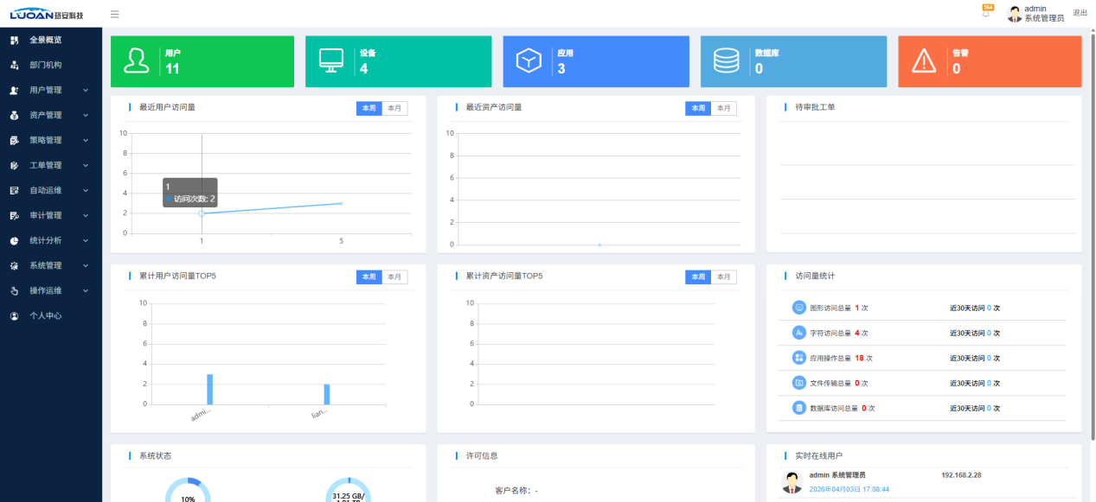
Task: Select 本周 in 最近用户访问量 panel
Action: coord(369,108)
